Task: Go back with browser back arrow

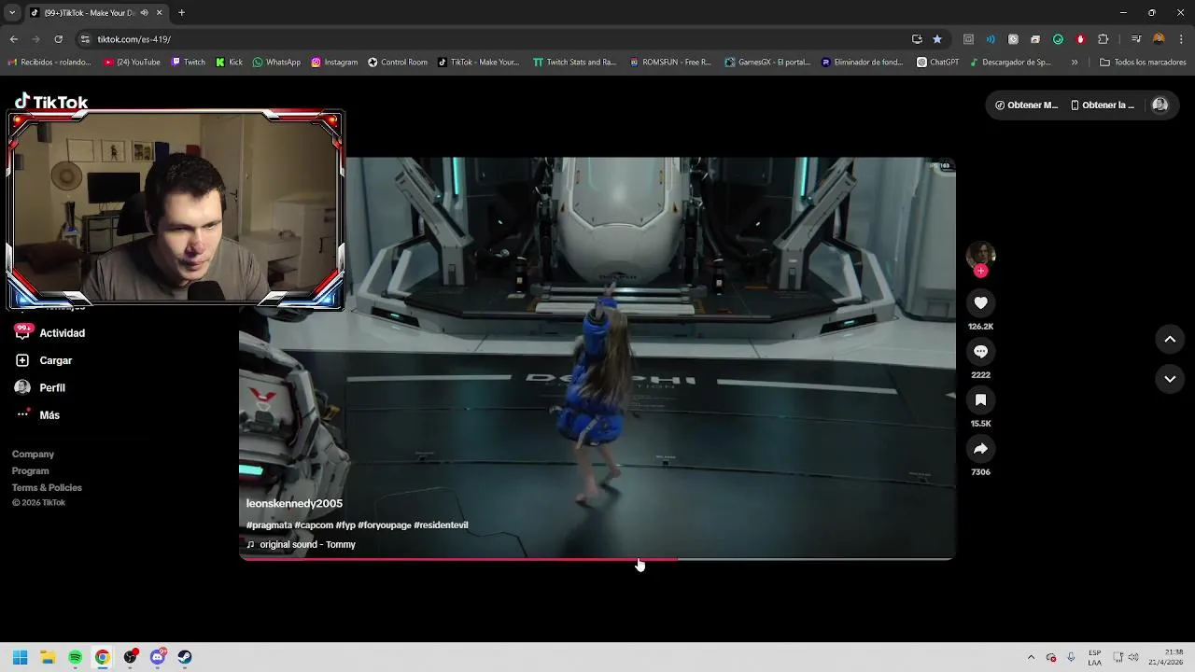Action: [x=14, y=39]
